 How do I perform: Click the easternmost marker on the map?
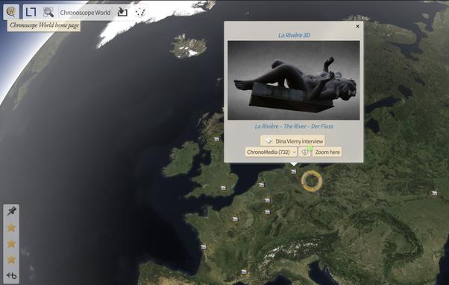434,193
